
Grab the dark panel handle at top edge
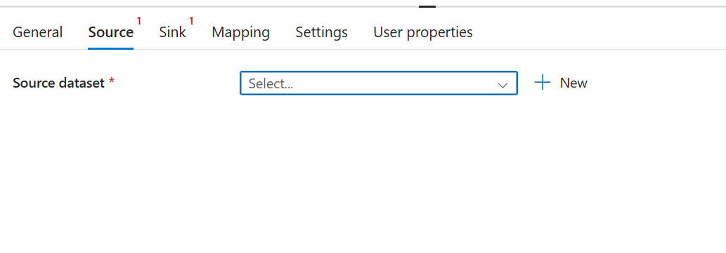click(427, 6)
